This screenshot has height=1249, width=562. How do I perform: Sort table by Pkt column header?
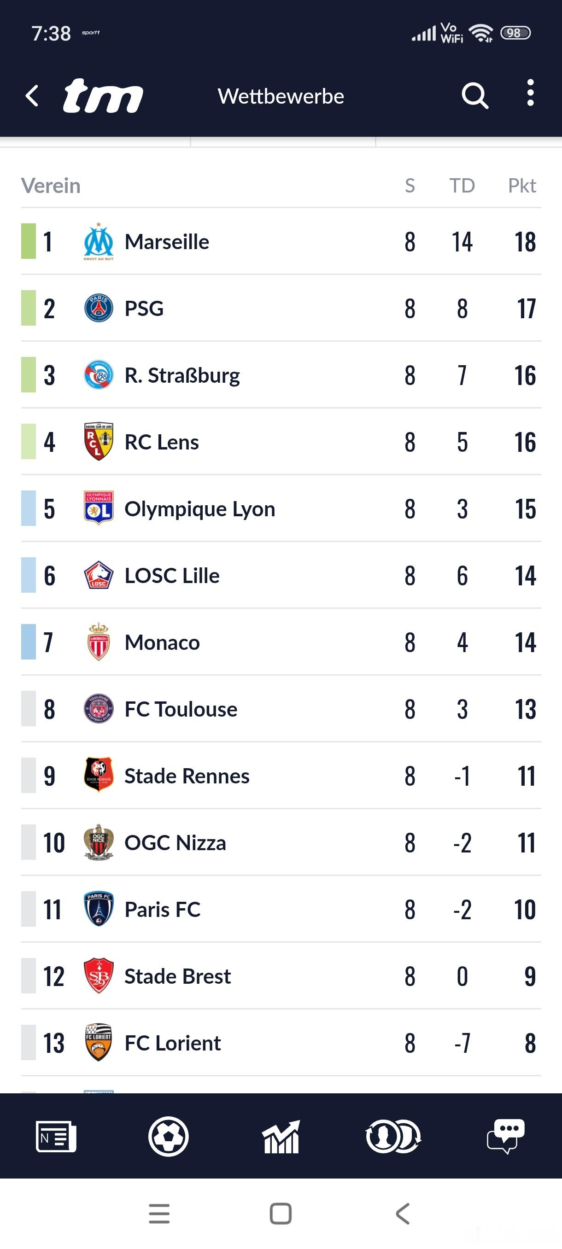tap(521, 186)
